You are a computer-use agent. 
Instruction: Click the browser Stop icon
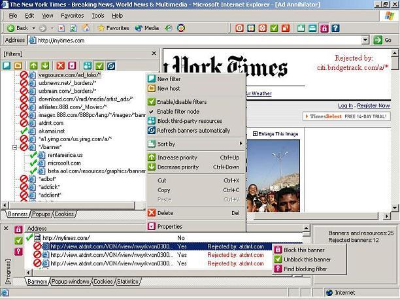click(61, 28)
